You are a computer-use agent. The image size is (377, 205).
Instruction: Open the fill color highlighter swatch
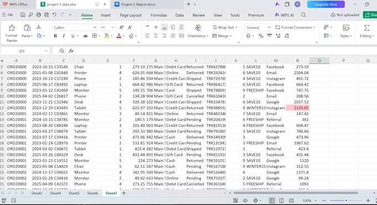click(107, 36)
